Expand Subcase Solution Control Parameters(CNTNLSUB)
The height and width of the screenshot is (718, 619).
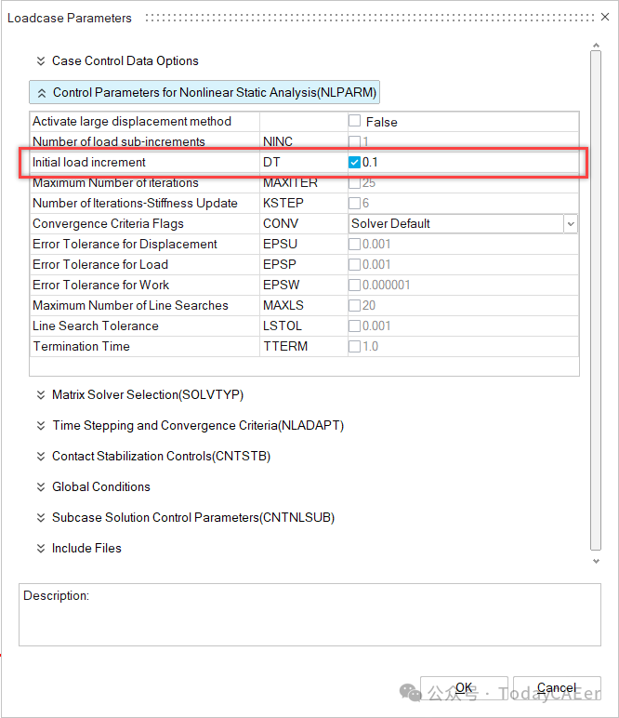tap(185, 517)
